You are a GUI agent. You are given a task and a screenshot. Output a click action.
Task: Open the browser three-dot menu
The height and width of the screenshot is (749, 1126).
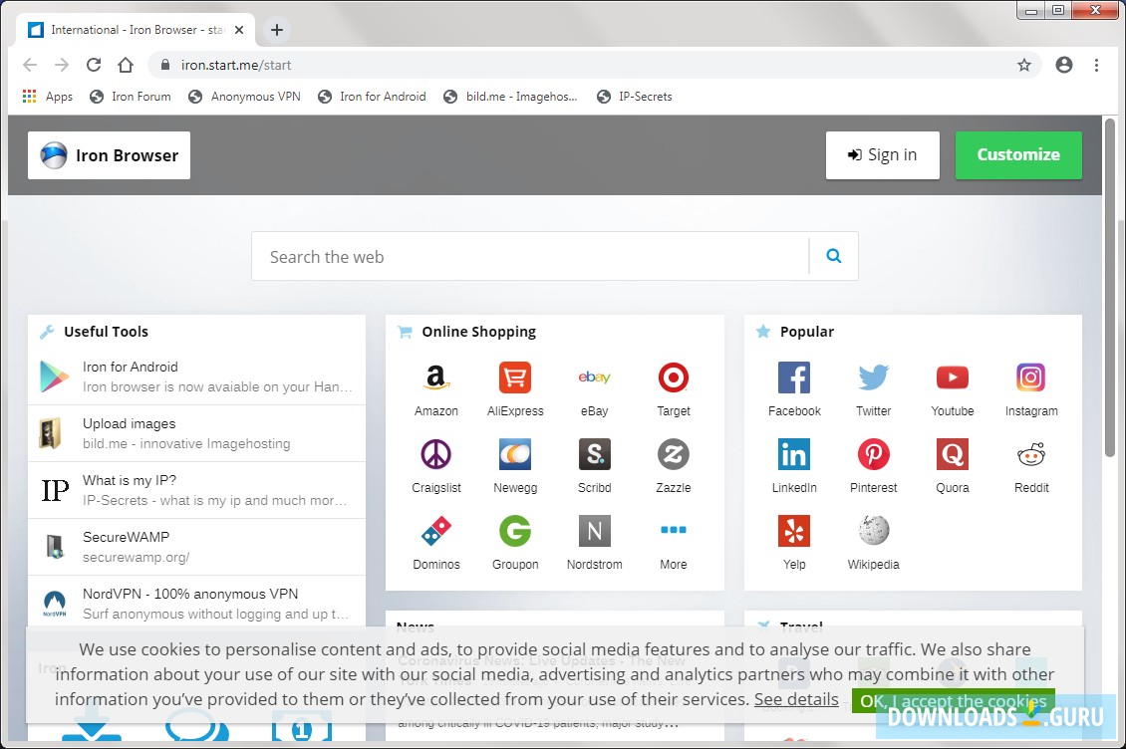point(1096,66)
